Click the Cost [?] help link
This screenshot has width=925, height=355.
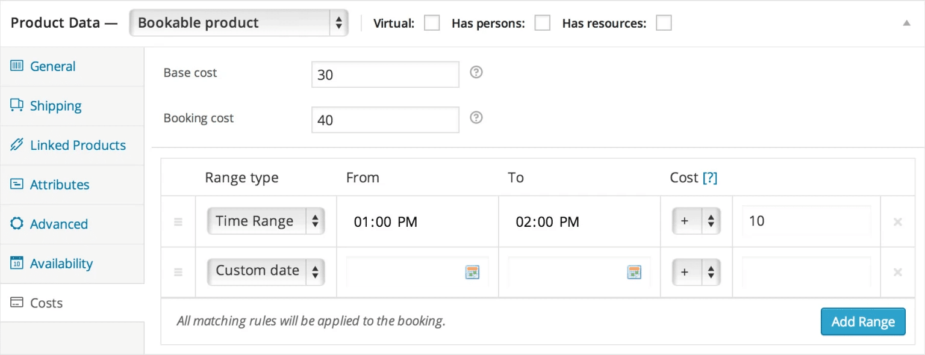710,178
